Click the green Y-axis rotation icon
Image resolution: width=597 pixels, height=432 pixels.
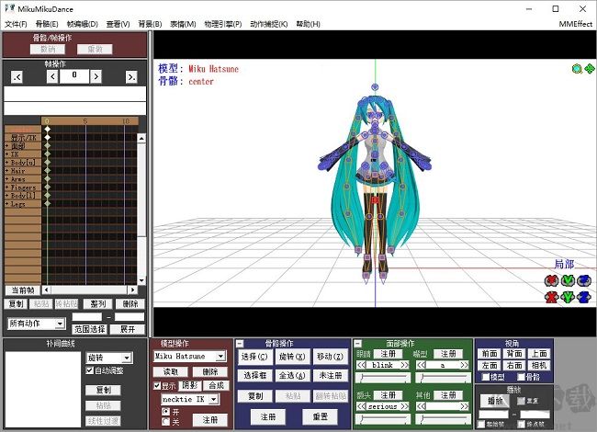pyautogui.click(x=569, y=280)
